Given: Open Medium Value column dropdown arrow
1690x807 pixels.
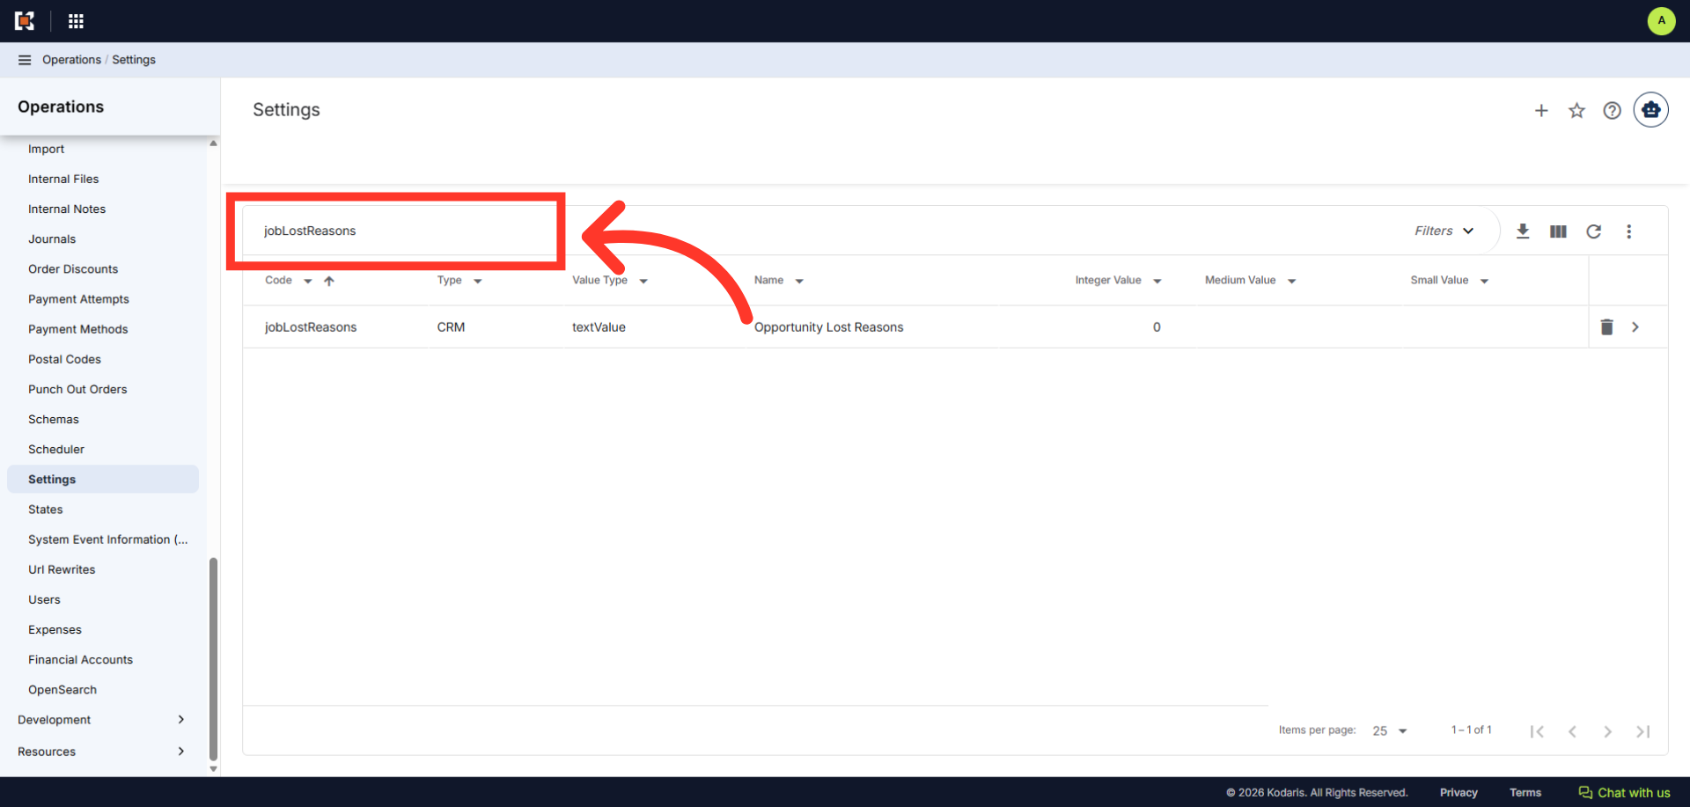Looking at the screenshot, I should [x=1292, y=282].
